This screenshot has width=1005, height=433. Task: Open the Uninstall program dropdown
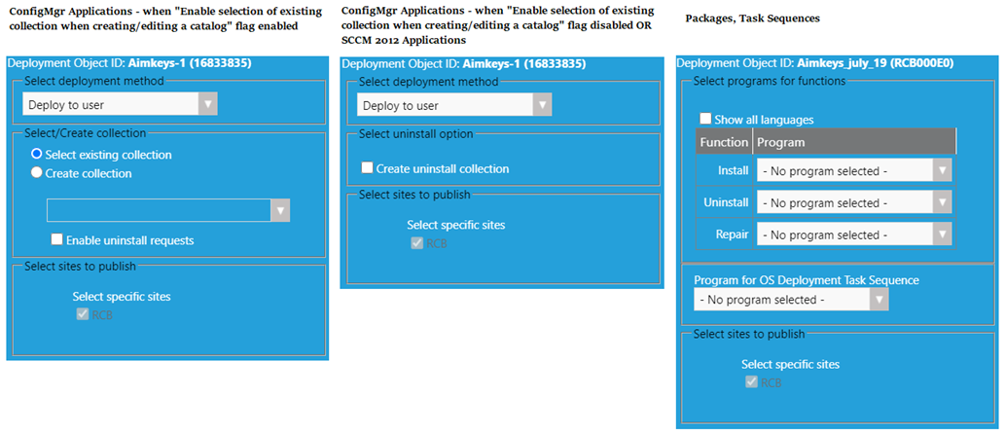point(854,203)
